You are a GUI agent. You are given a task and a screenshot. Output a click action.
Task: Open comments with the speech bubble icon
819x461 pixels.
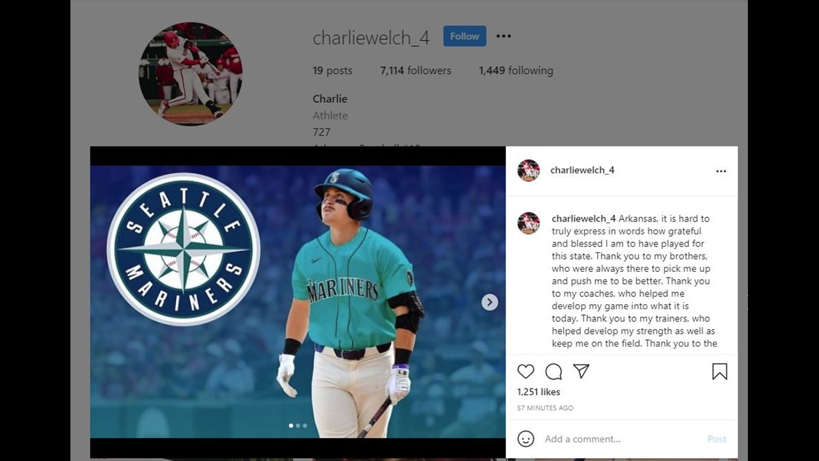click(x=553, y=372)
